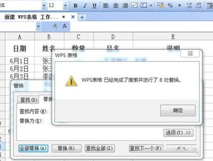Close the 新建 WPS表格 document tab
213x161 pixels.
click(73, 17)
